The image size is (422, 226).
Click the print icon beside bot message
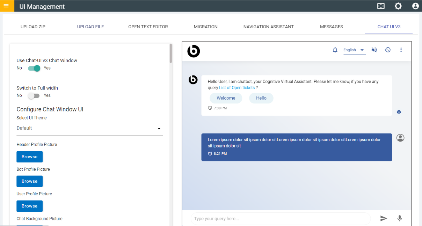coord(399,112)
